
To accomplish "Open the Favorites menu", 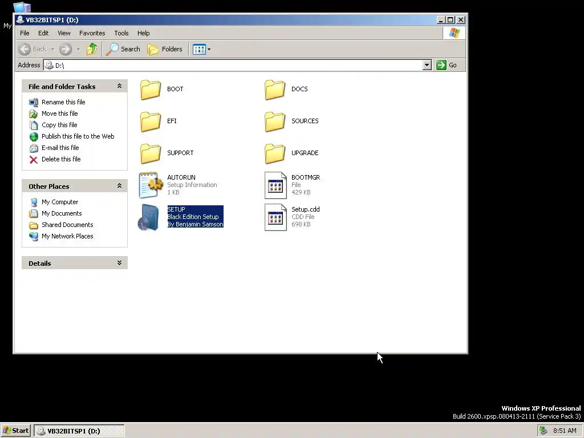I will tap(92, 33).
